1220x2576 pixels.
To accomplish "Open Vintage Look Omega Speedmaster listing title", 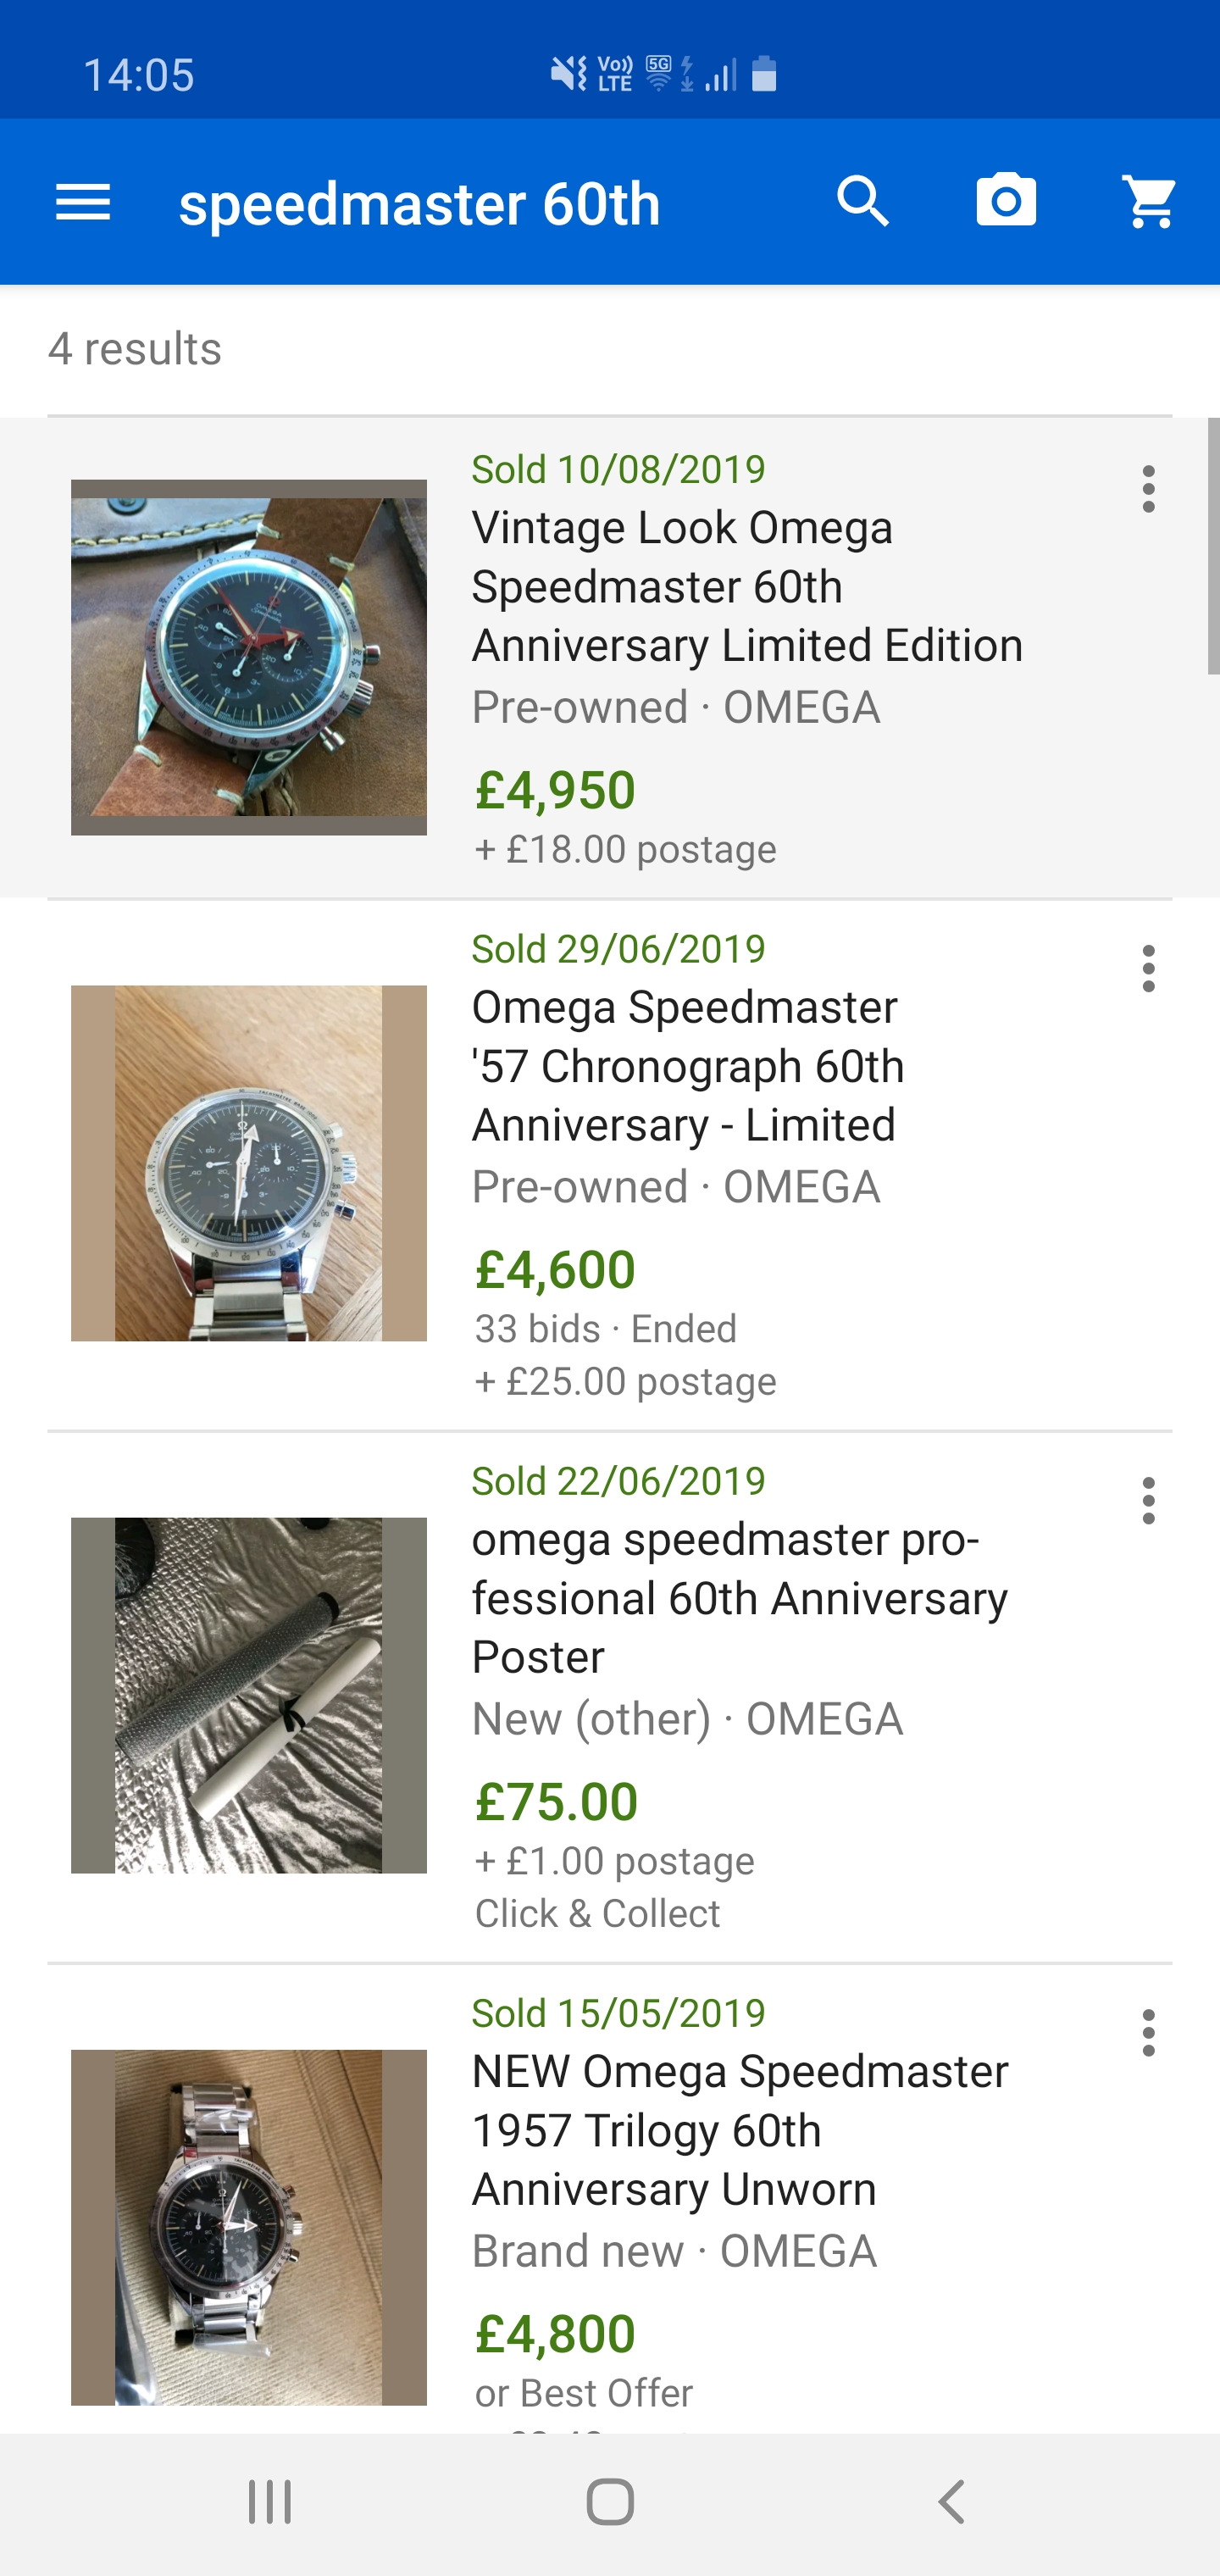I will pyautogui.click(x=746, y=586).
